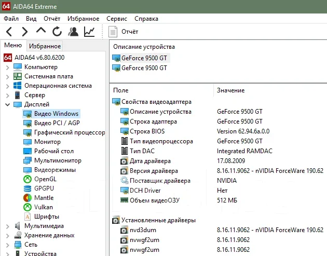The height and width of the screenshot is (256, 327).
Task: Open the Сервис menu
Action: pos(117,19)
